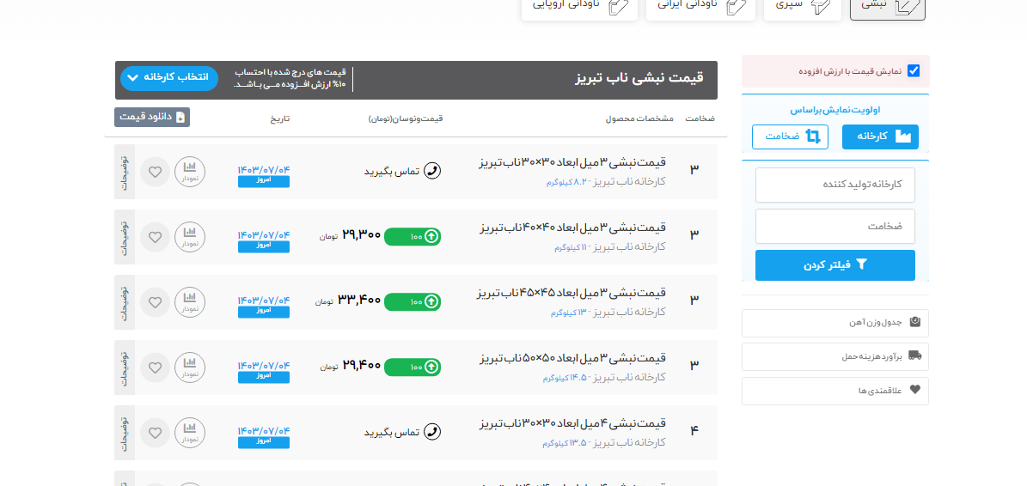Click the دانلود قیمت download button
Viewport: 1027px width, 486px height.
(152, 117)
